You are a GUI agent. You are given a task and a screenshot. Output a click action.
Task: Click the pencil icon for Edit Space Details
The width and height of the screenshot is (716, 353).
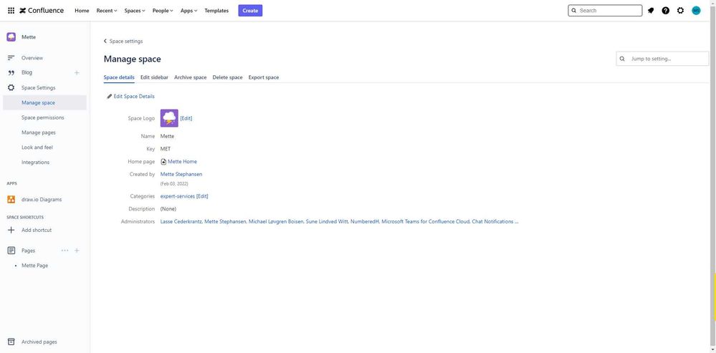[109, 96]
